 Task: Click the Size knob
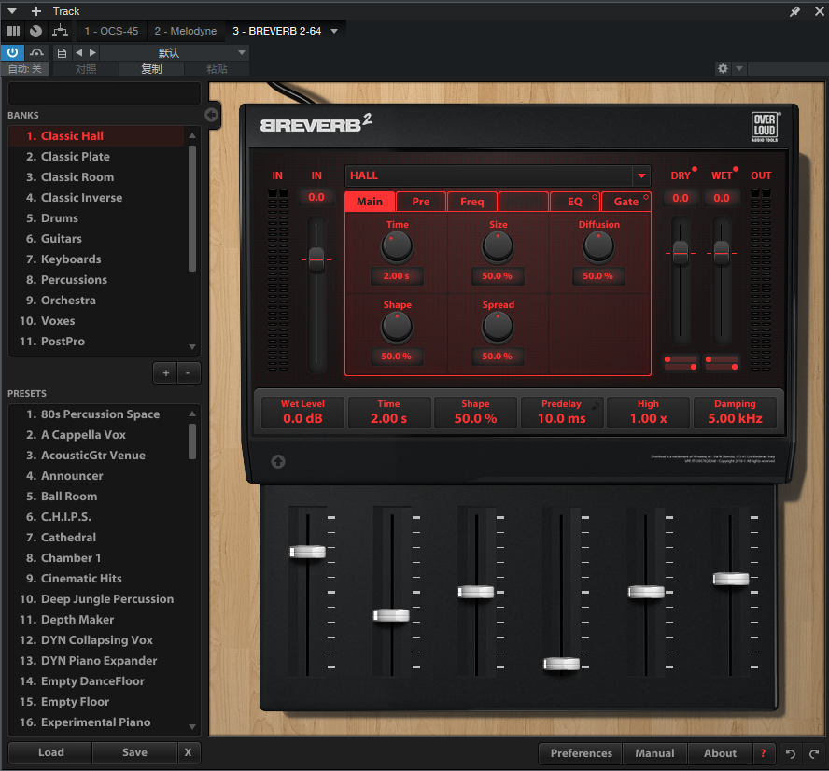tap(498, 246)
